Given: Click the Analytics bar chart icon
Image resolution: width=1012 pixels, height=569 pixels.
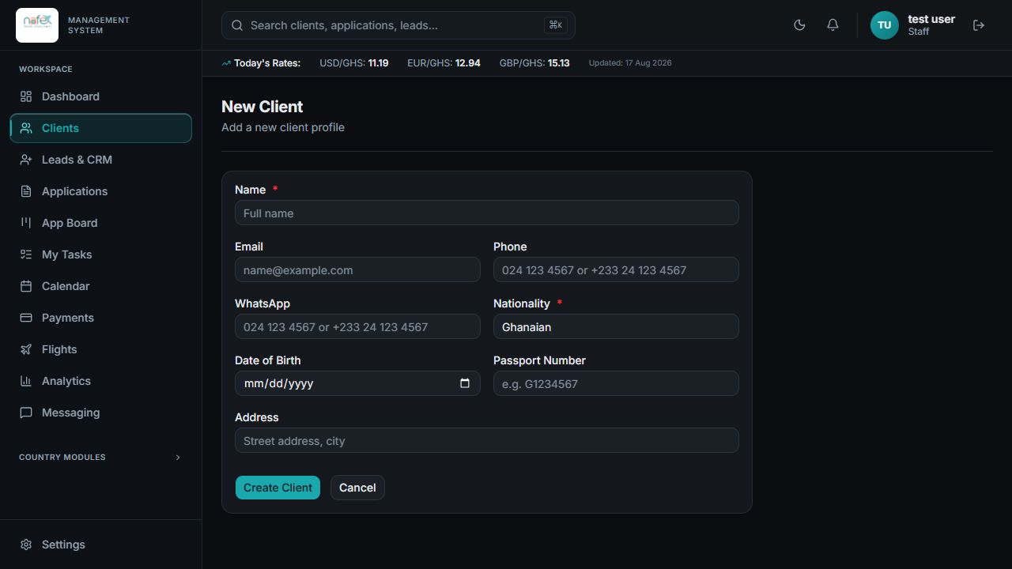Looking at the screenshot, I should (x=26, y=381).
